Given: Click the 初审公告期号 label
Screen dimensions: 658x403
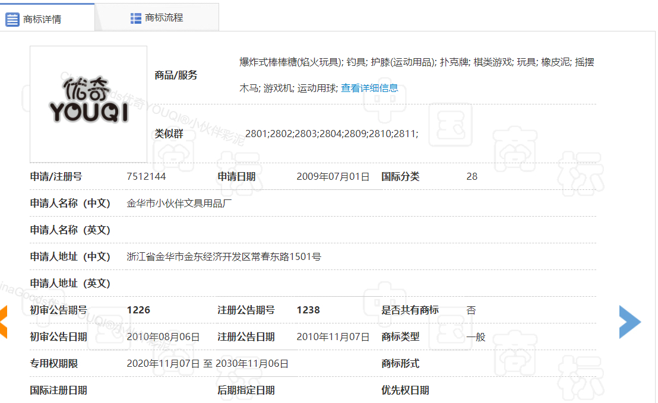Looking at the screenshot, I should (x=58, y=310).
